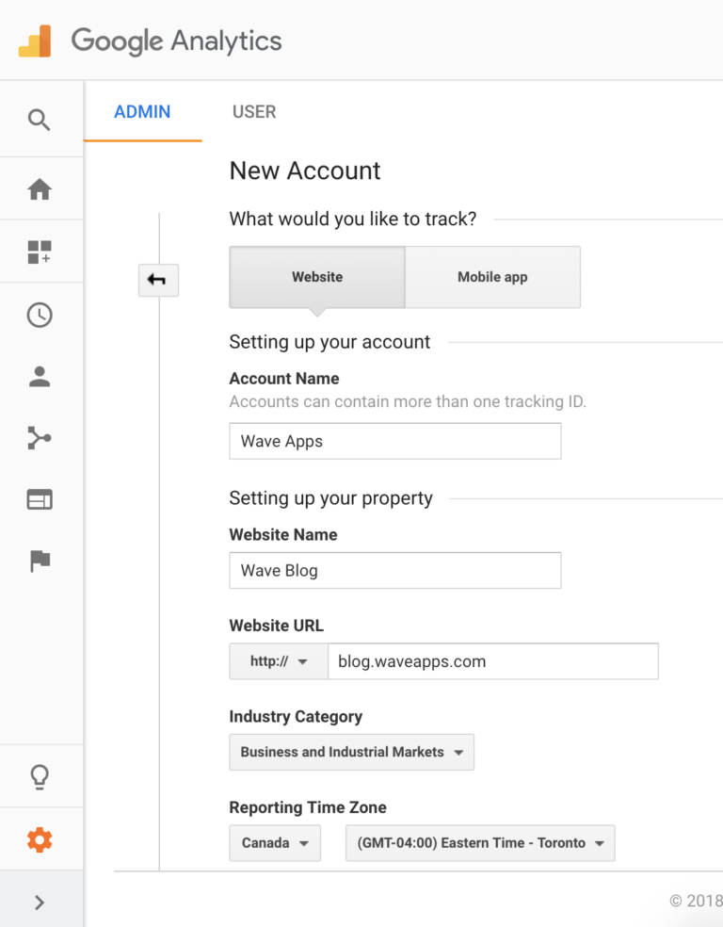Viewport: 723px width, 927px height.
Task: Select Mobile app tracking option
Action: click(492, 277)
